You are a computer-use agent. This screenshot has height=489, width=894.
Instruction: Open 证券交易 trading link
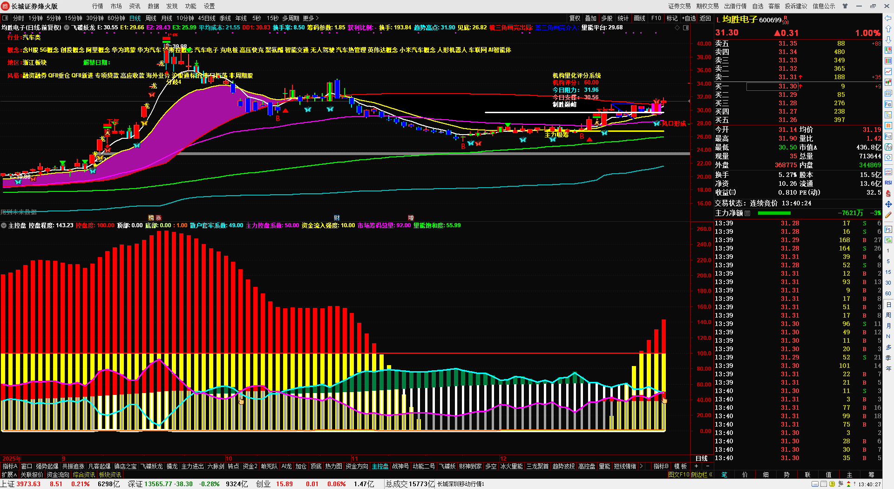pyautogui.click(x=680, y=6)
